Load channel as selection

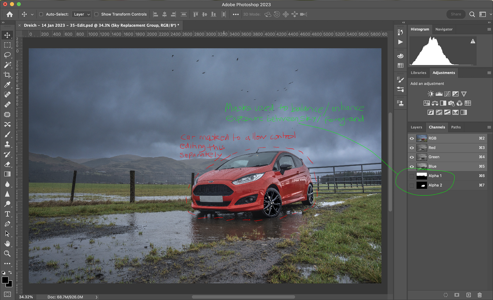click(446, 295)
